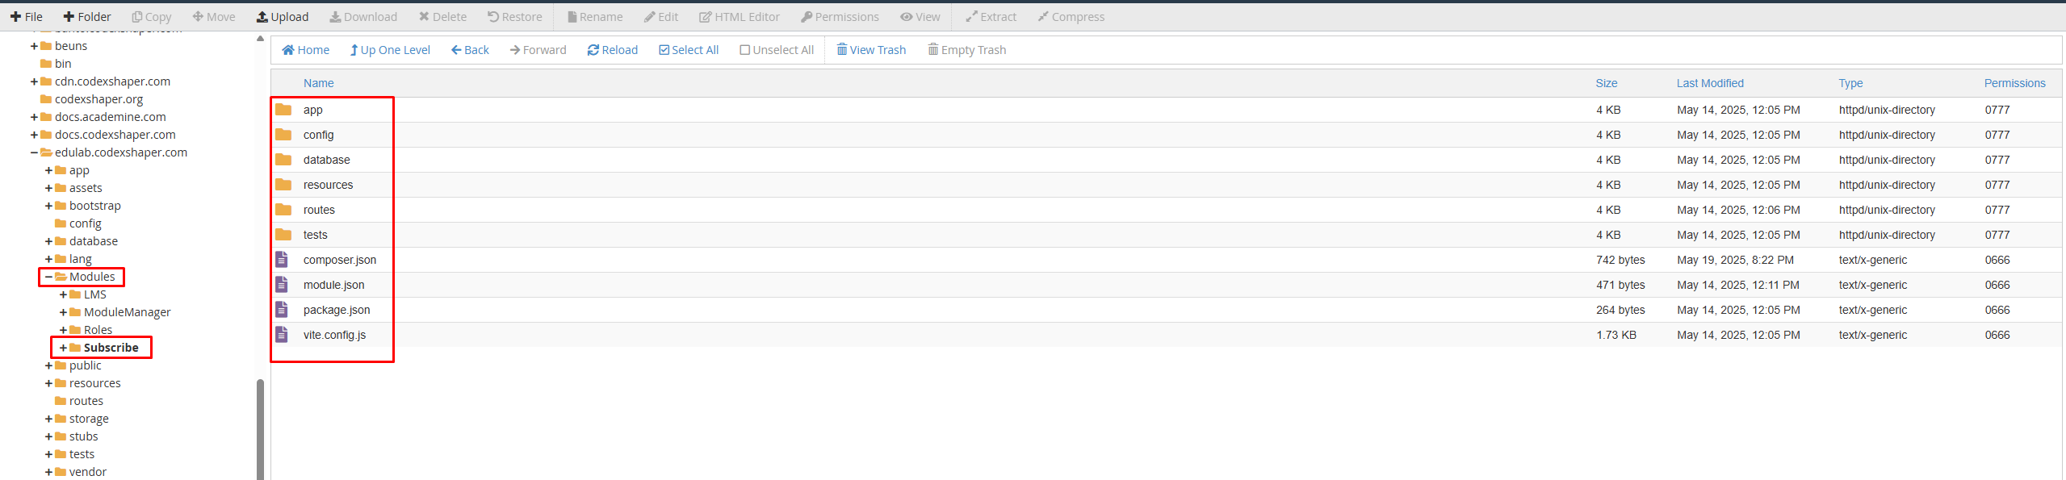Select the composer.json file icon
Viewport: 2066px width, 480px height.
282,259
